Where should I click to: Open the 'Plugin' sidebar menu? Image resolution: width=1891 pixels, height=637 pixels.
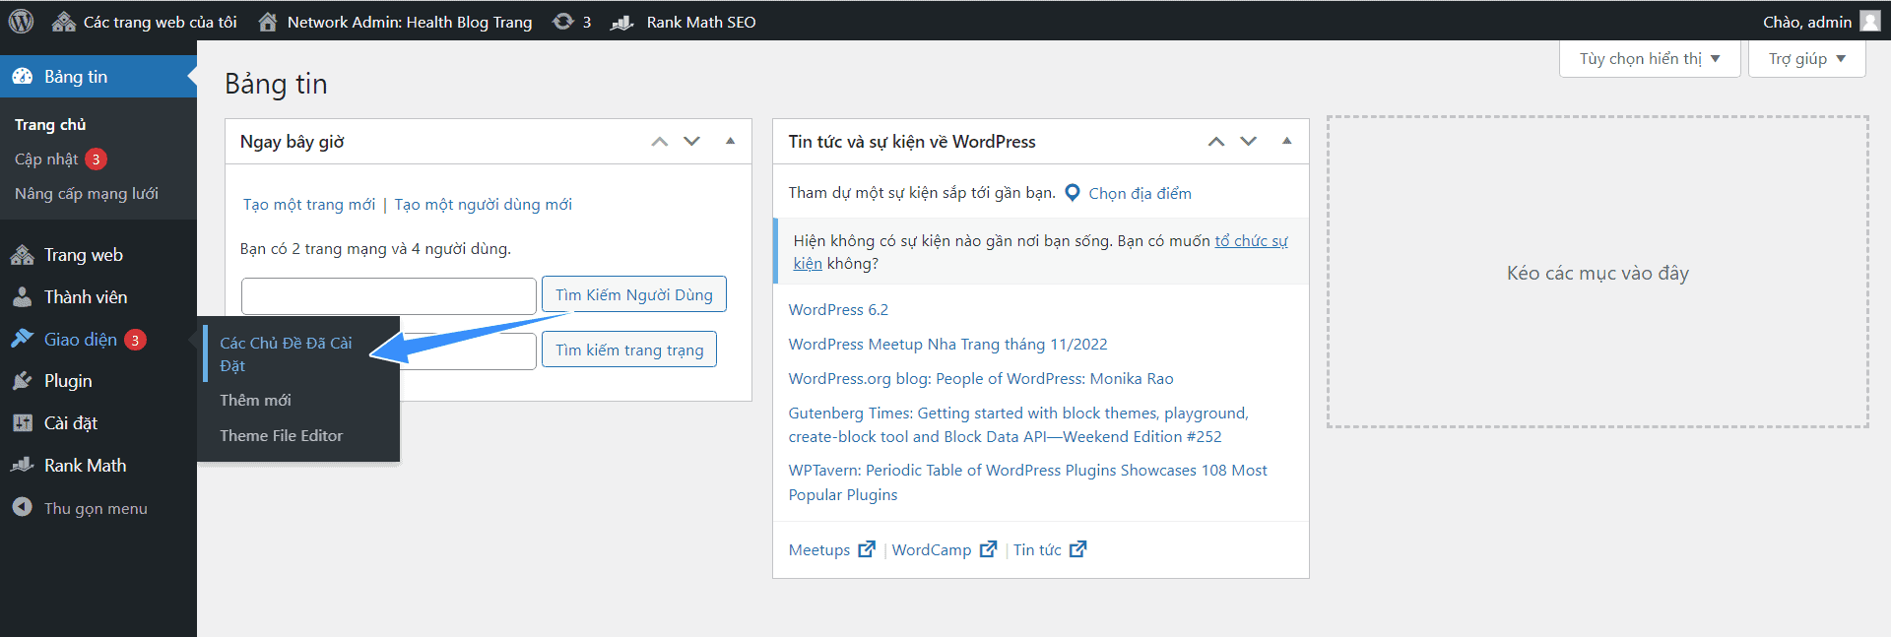tap(98, 381)
